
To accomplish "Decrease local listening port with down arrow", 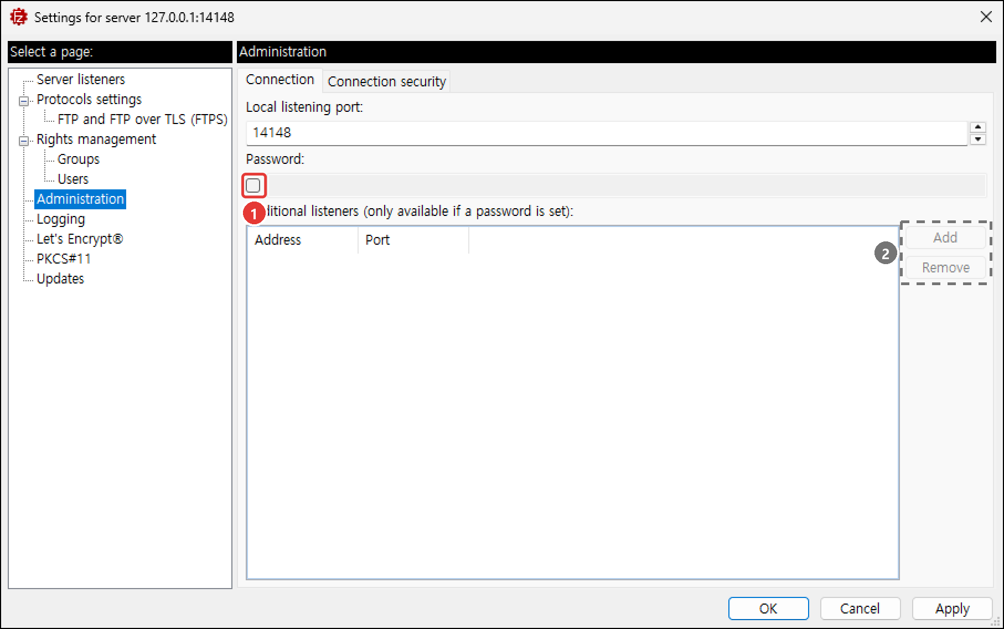I will click(978, 140).
